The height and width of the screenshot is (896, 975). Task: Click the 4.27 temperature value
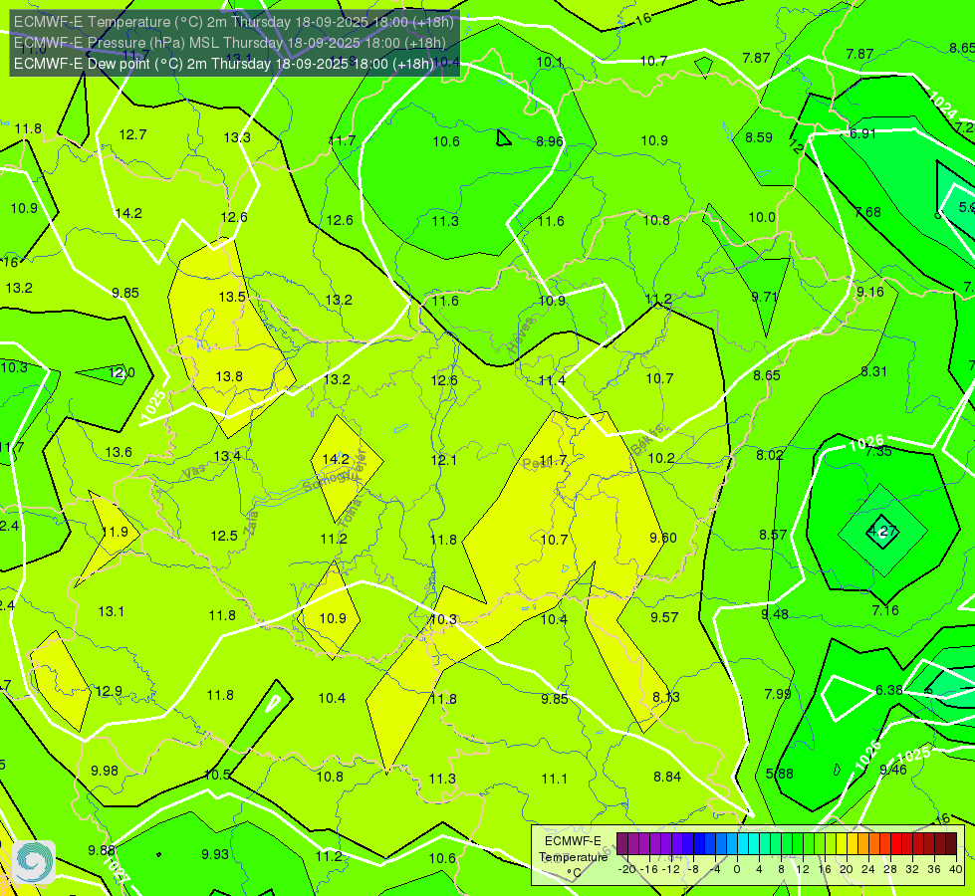tap(882, 531)
